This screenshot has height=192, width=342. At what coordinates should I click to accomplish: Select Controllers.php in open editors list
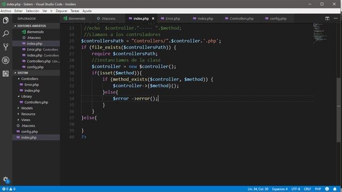point(36,61)
